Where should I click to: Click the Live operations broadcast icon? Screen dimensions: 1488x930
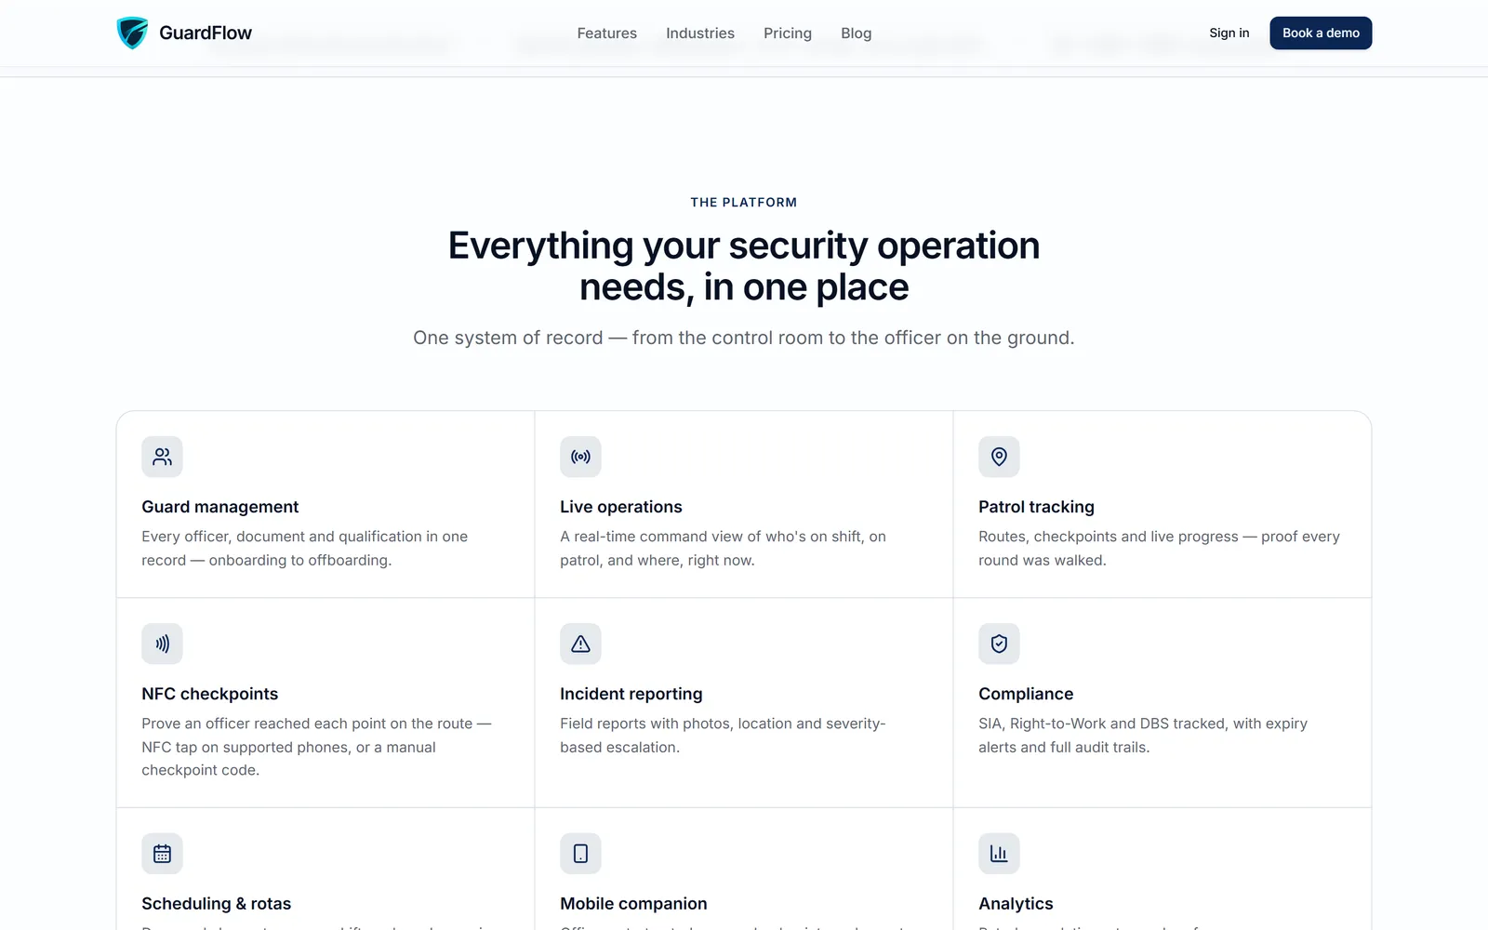(x=580, y=457)
